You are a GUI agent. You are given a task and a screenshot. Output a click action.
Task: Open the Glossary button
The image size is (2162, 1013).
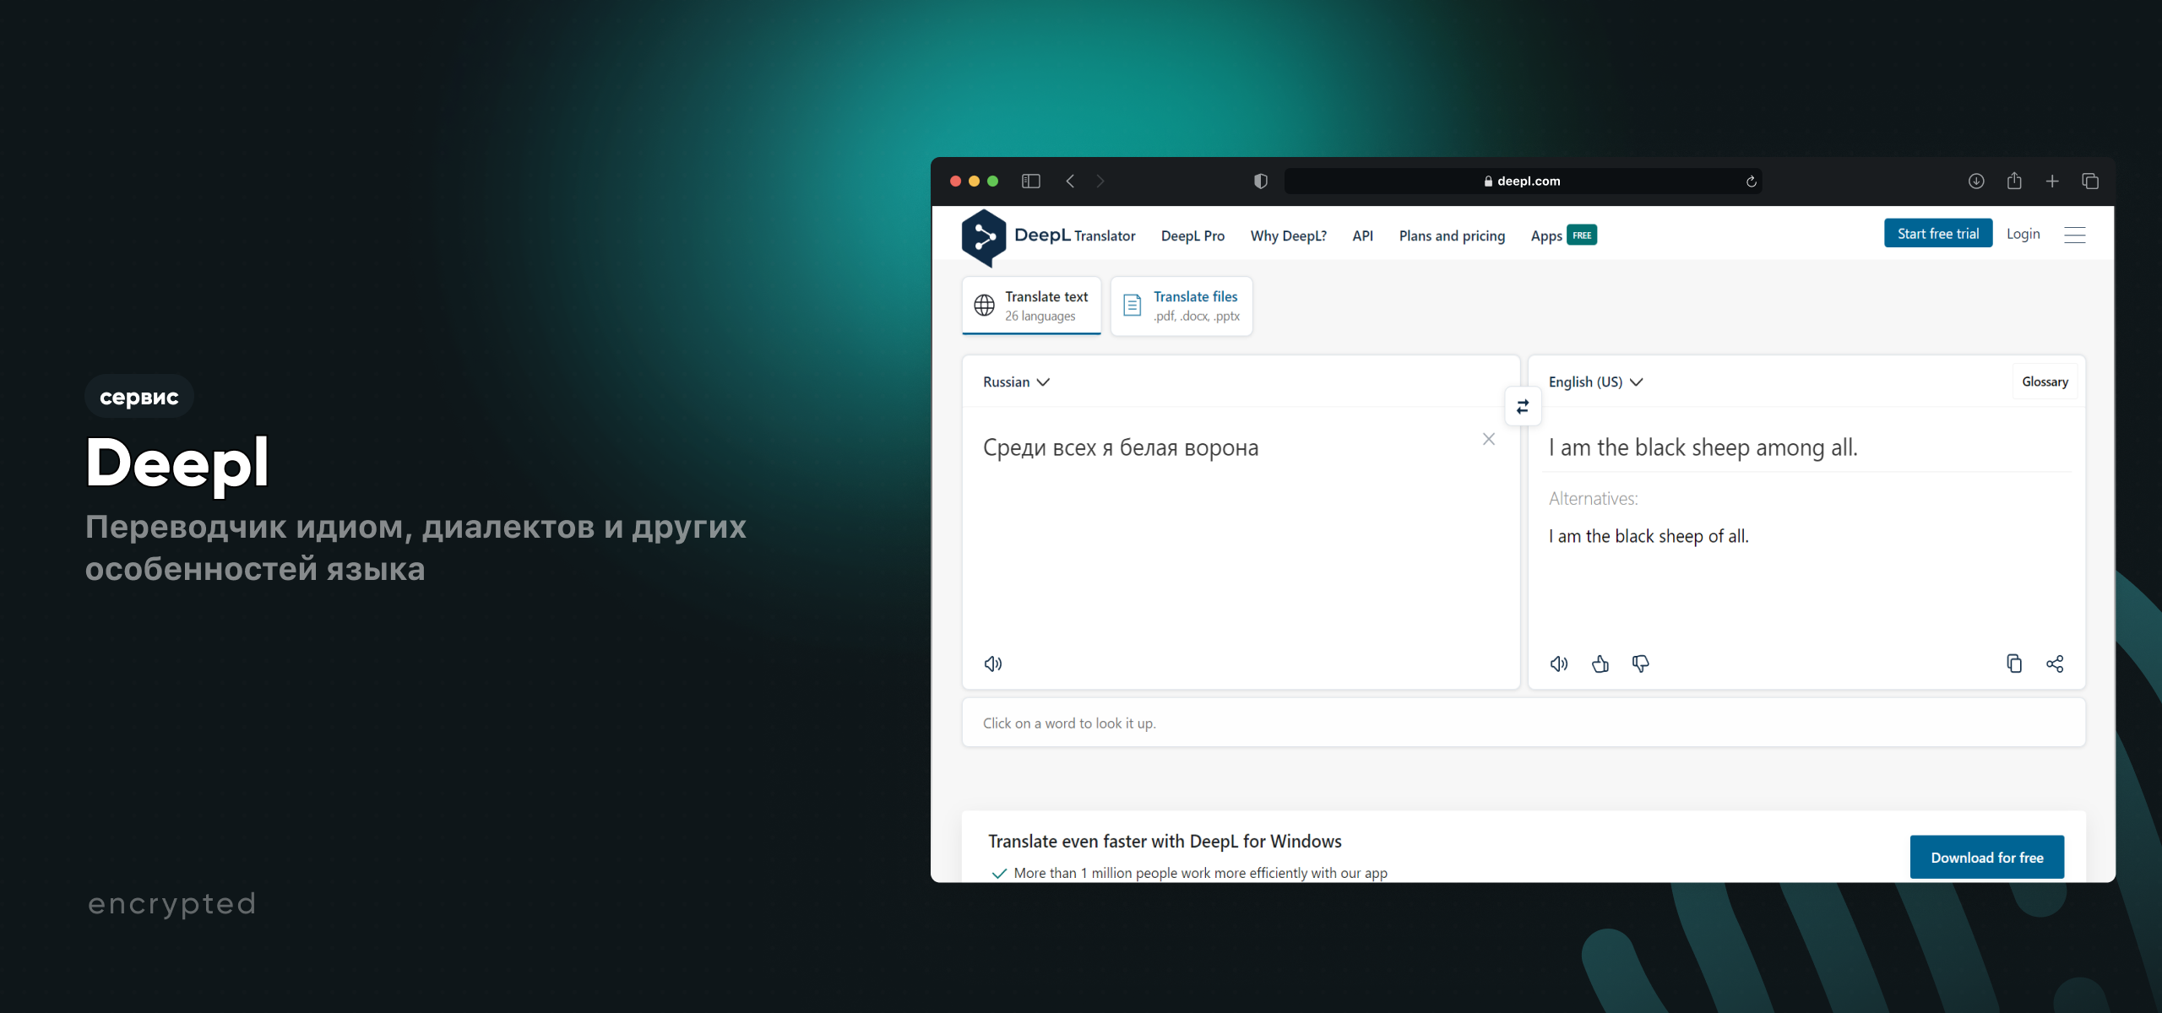coord(2045,382)
